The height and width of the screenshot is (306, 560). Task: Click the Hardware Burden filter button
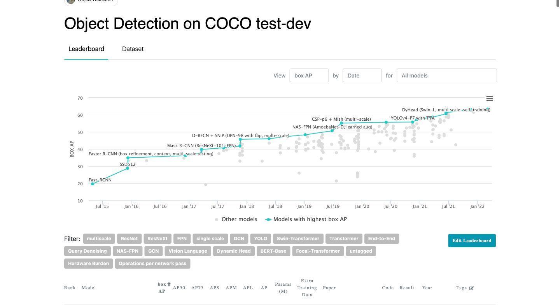(x=88, y=264)
